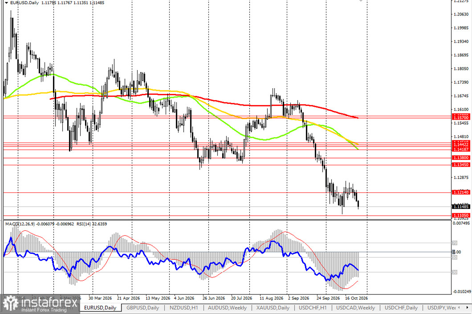The height and width of the screenshot is (314, 472).
Task: Click the 13 May 2026 date label
Action: coord(158,298)
